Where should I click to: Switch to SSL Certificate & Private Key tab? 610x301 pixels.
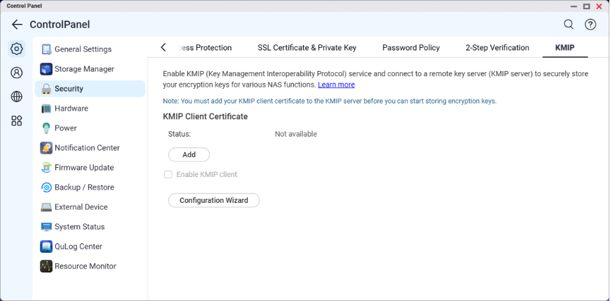coord(307,48)
